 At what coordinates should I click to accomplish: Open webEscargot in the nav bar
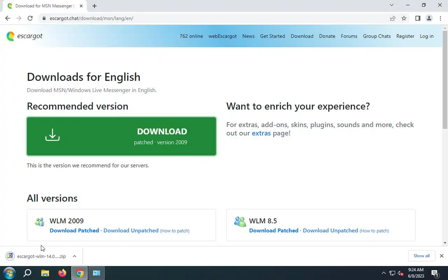point(223,36)
